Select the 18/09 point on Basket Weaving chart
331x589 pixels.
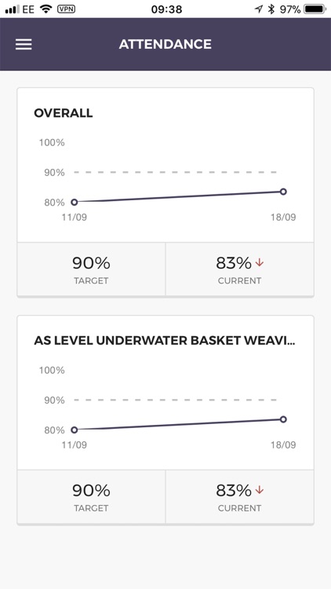[x=283, y=419]
